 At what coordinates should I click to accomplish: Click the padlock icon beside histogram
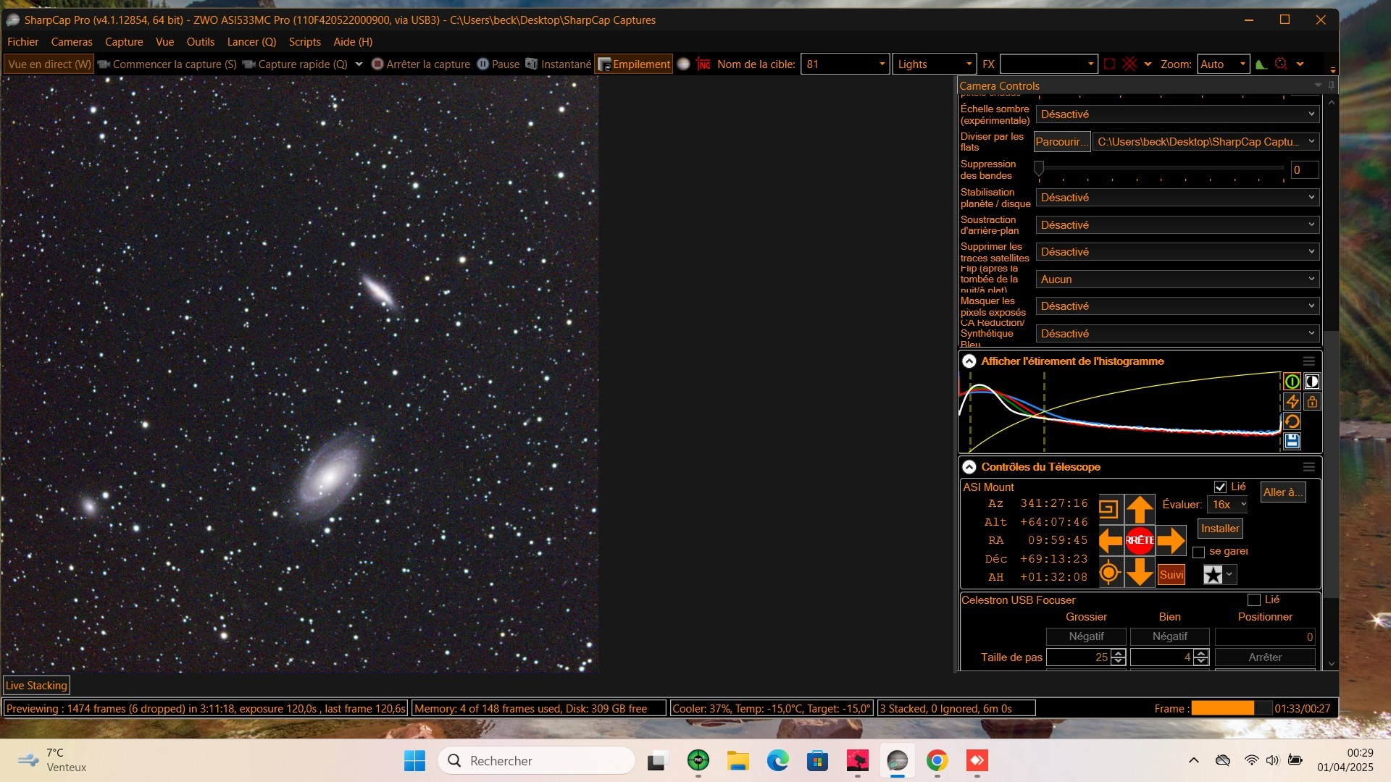pyautogui.click(x=1312, y=402)
